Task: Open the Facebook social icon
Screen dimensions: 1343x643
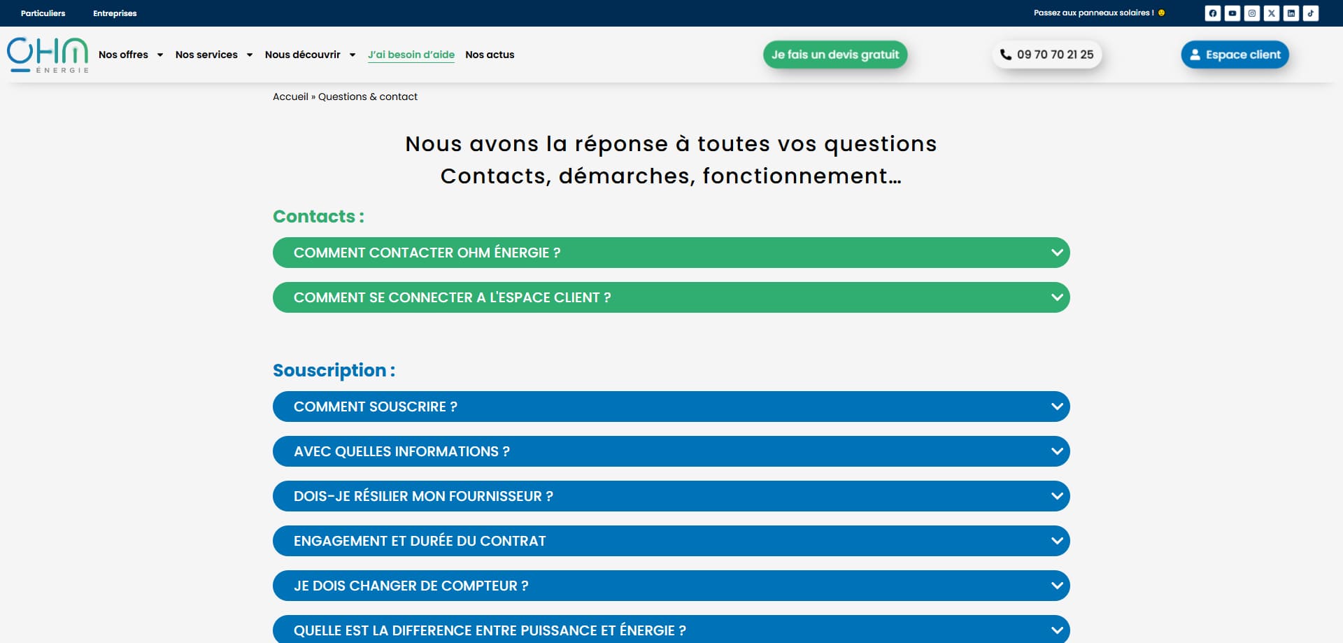Action: [x=1213, y=13]
